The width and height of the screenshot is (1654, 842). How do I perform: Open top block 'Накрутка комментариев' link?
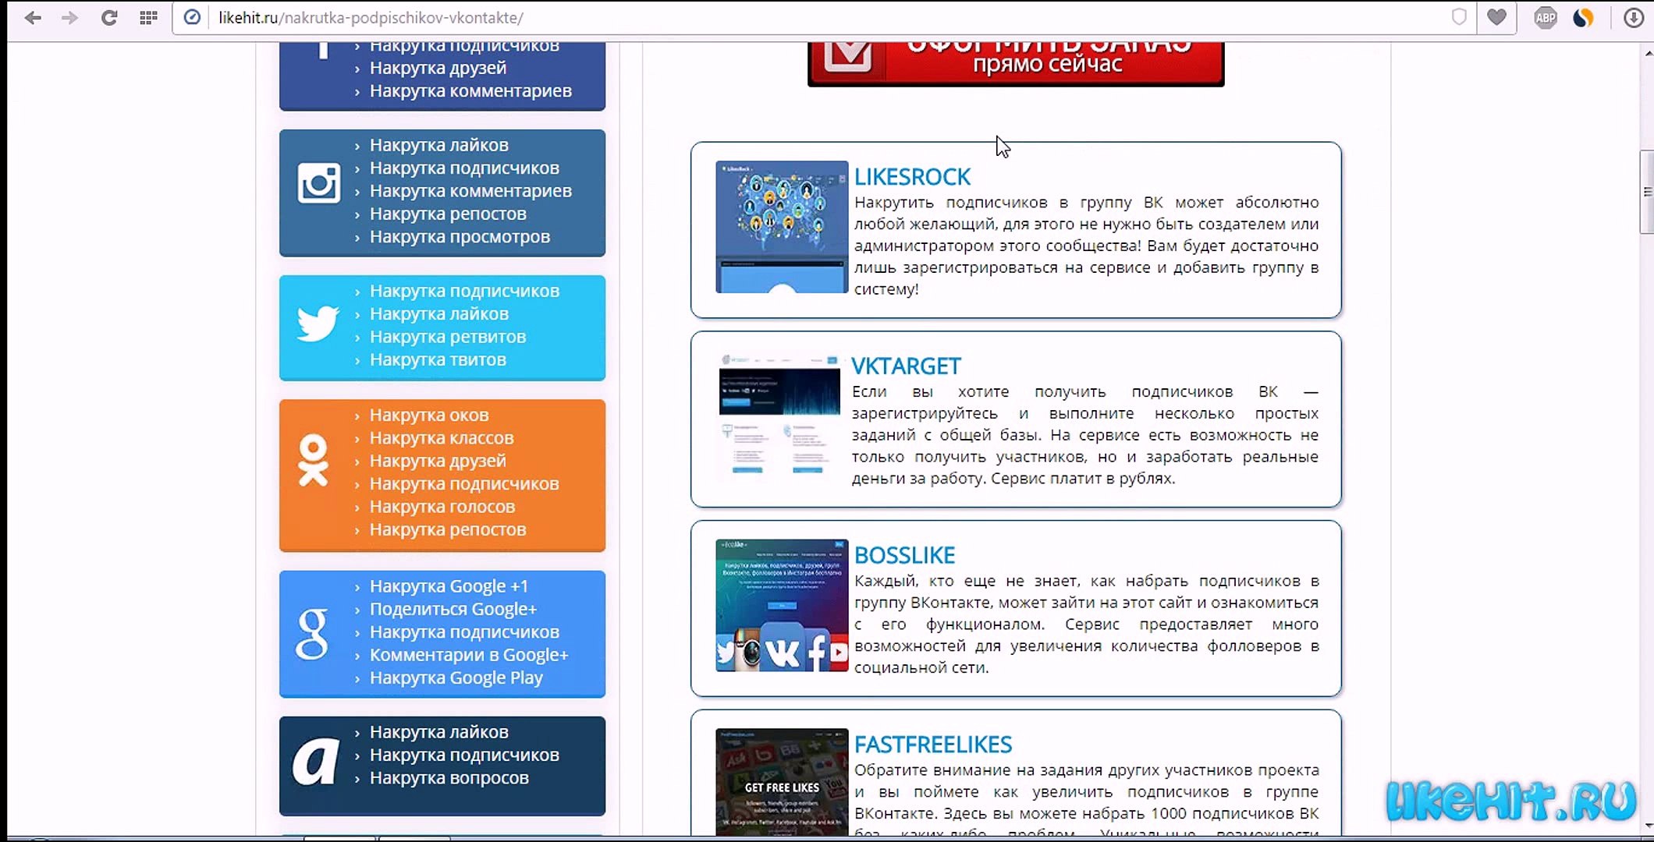click(x=470, y=91)
